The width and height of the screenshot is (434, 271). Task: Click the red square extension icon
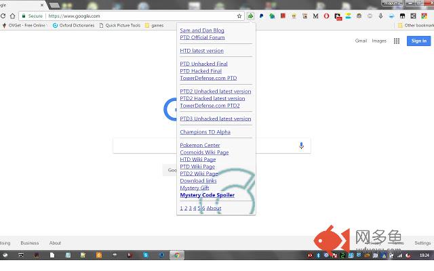(x=283, y=16)
